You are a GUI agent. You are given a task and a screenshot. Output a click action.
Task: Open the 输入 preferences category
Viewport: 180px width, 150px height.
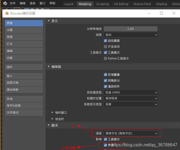click(24, 76)
